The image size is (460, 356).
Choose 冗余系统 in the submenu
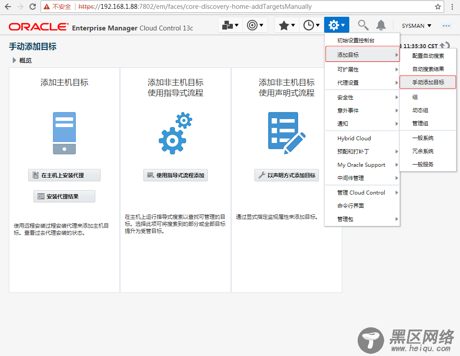pos(428,151)
